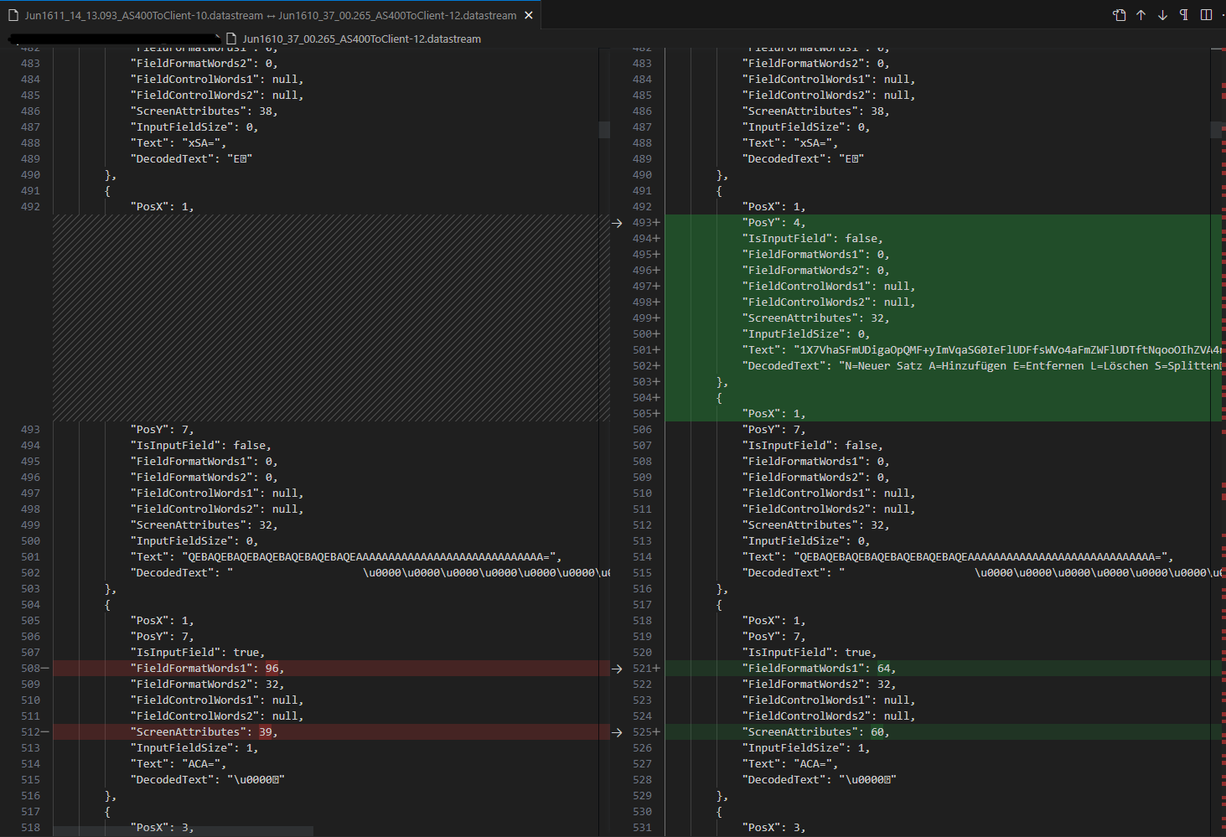
Task: Click the right pane's vertical scrollbar thumb
Action: (1218, 129)
